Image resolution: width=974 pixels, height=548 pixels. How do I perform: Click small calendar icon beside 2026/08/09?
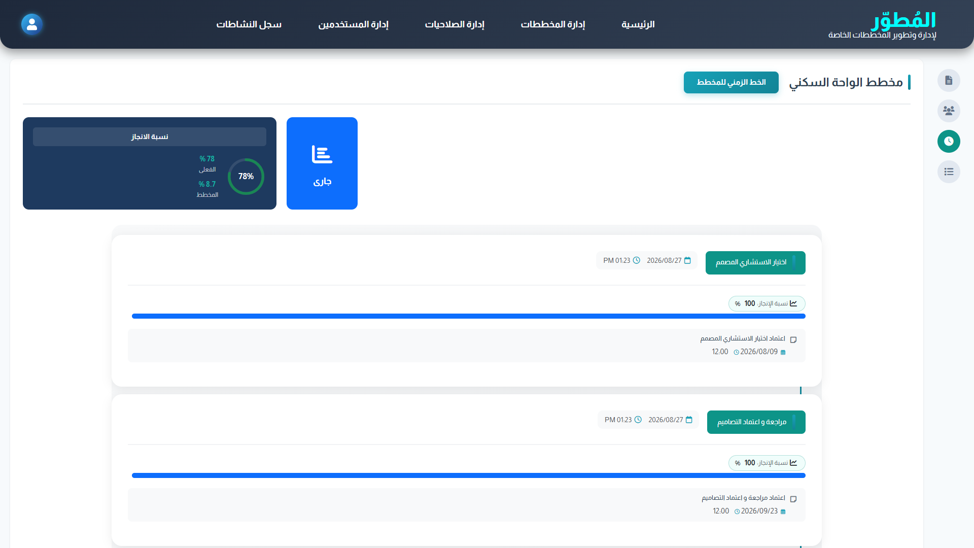pos(783,352)
